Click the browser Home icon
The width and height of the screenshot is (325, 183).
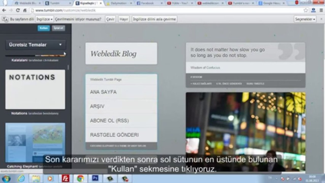coord(25,10)
